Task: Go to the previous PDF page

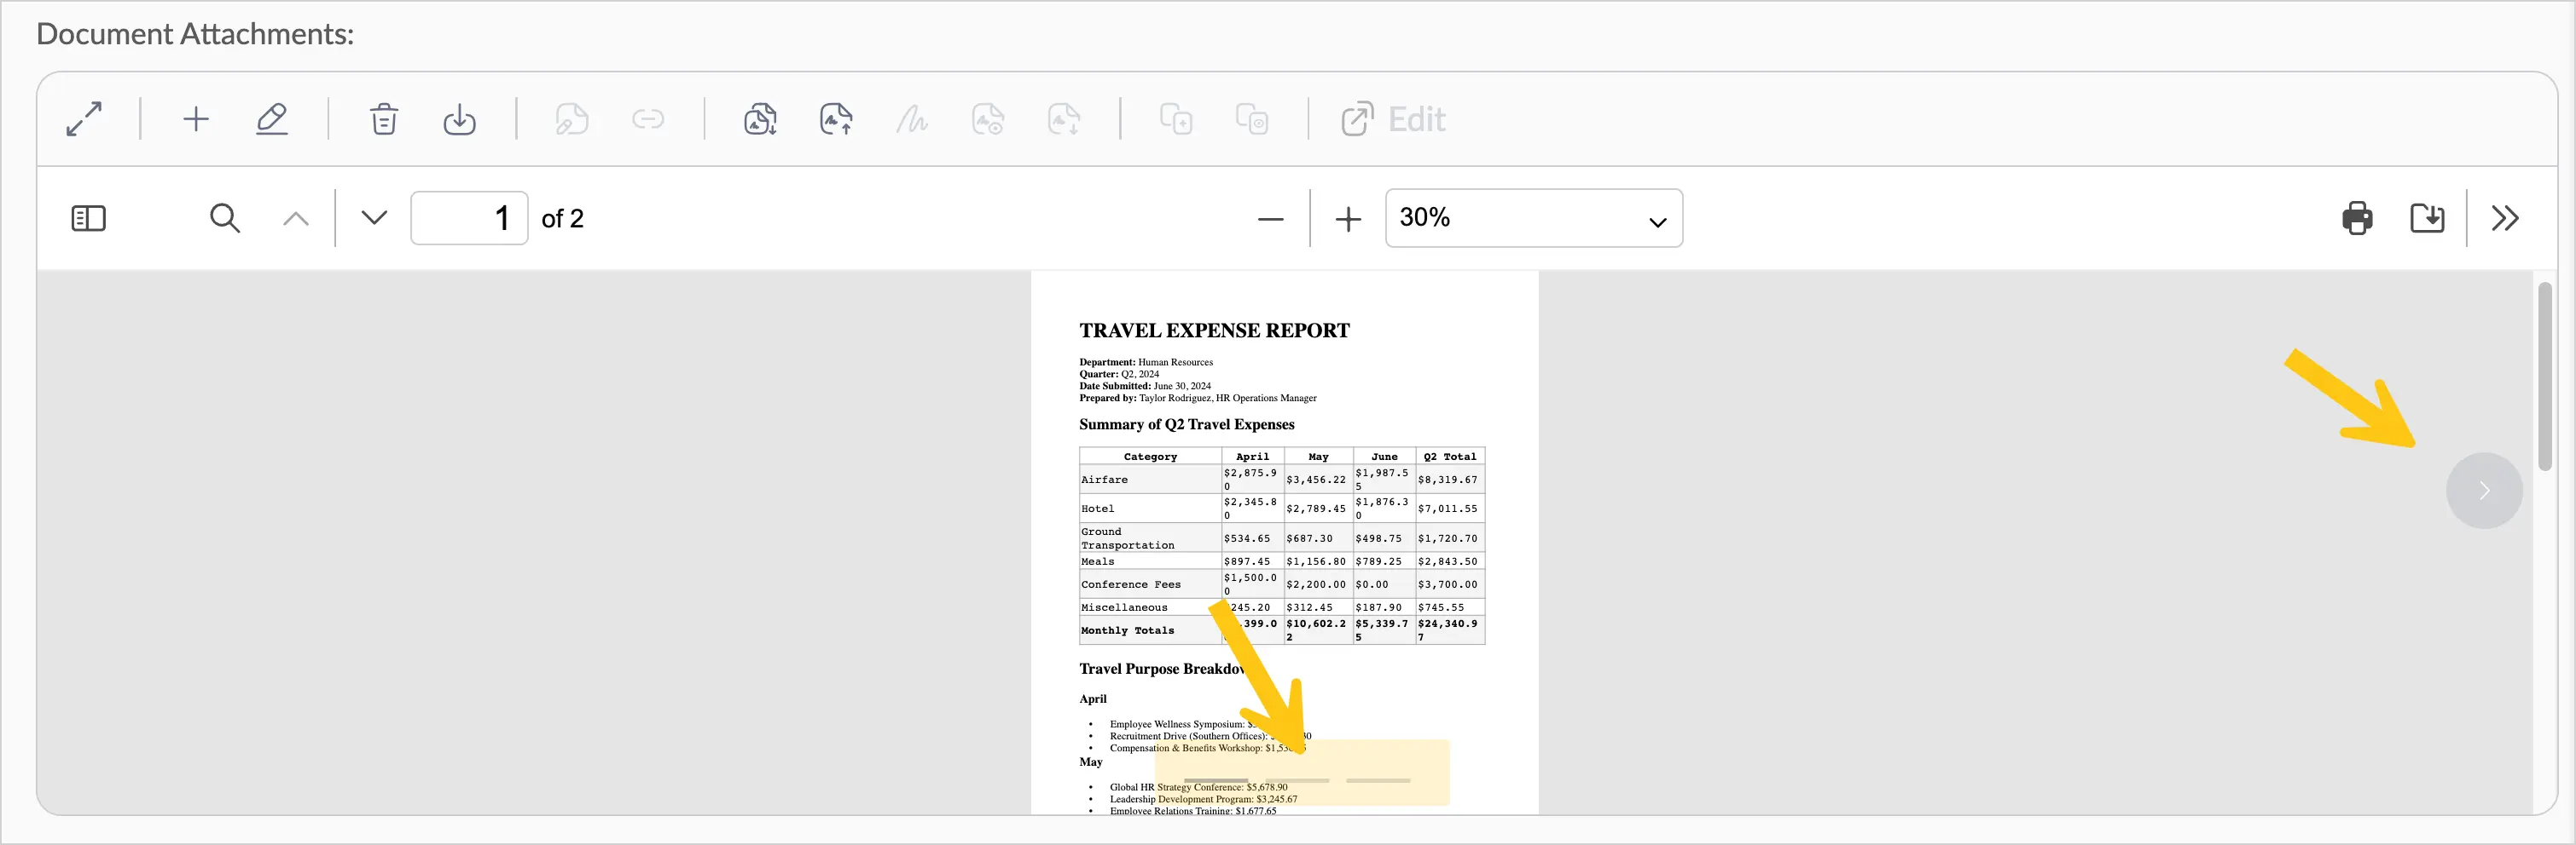Action: (x=296, y=218)
